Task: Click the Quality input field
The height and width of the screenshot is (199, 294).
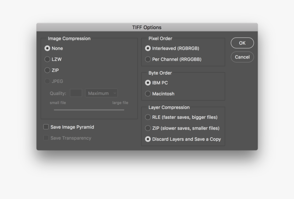Action: coord(76,93)
